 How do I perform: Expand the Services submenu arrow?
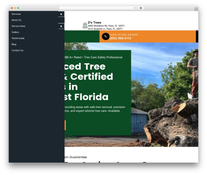61,14
